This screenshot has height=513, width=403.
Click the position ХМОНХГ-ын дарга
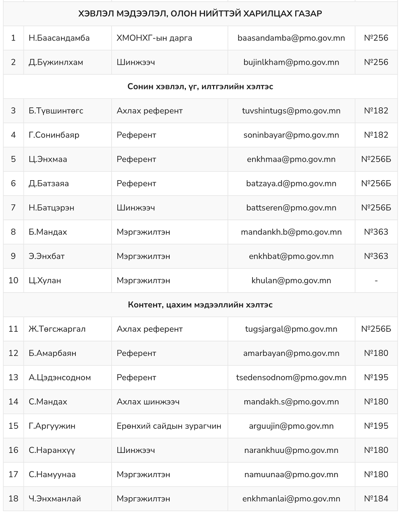154,38
